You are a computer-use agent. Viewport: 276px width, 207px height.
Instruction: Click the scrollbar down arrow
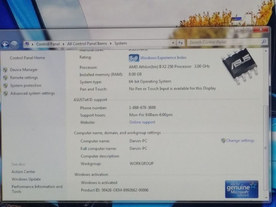click(x=266, y=198)
